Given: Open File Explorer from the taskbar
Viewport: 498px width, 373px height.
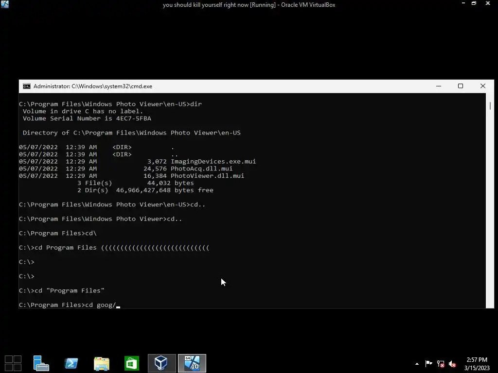Looking at the screenshot, I should (102, 363).
